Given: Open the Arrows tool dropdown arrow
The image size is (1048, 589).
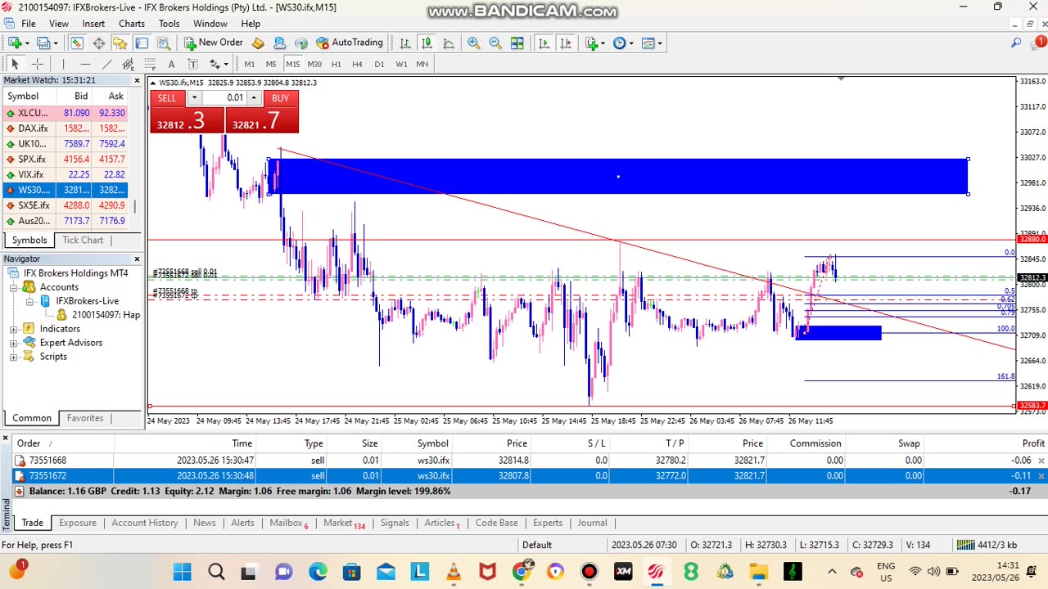Looking at the screenshot, I should click(226, 65).
